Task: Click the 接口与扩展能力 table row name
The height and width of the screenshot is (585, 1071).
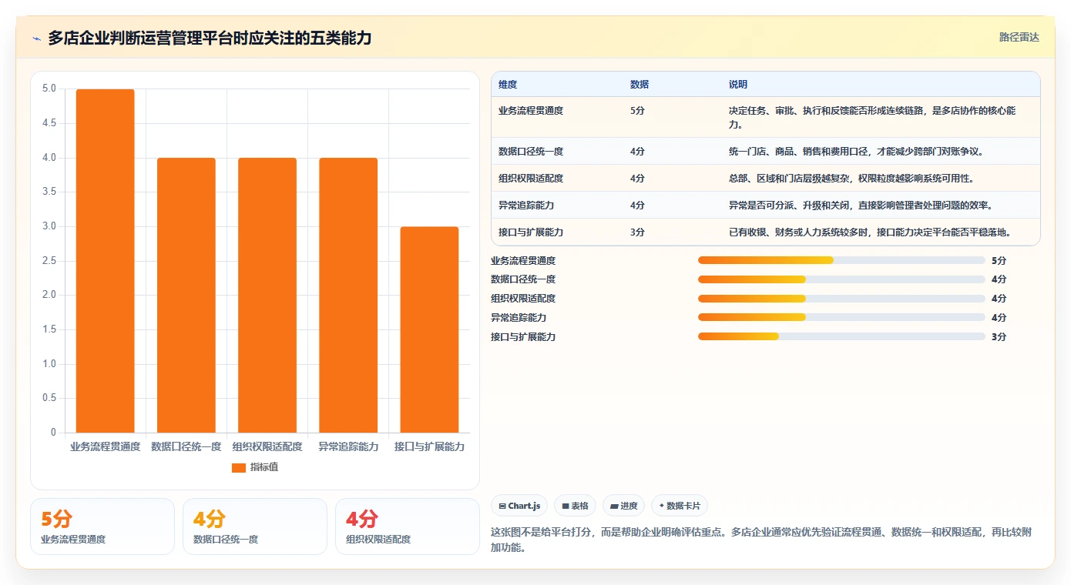Action: [x=531, y=232]
